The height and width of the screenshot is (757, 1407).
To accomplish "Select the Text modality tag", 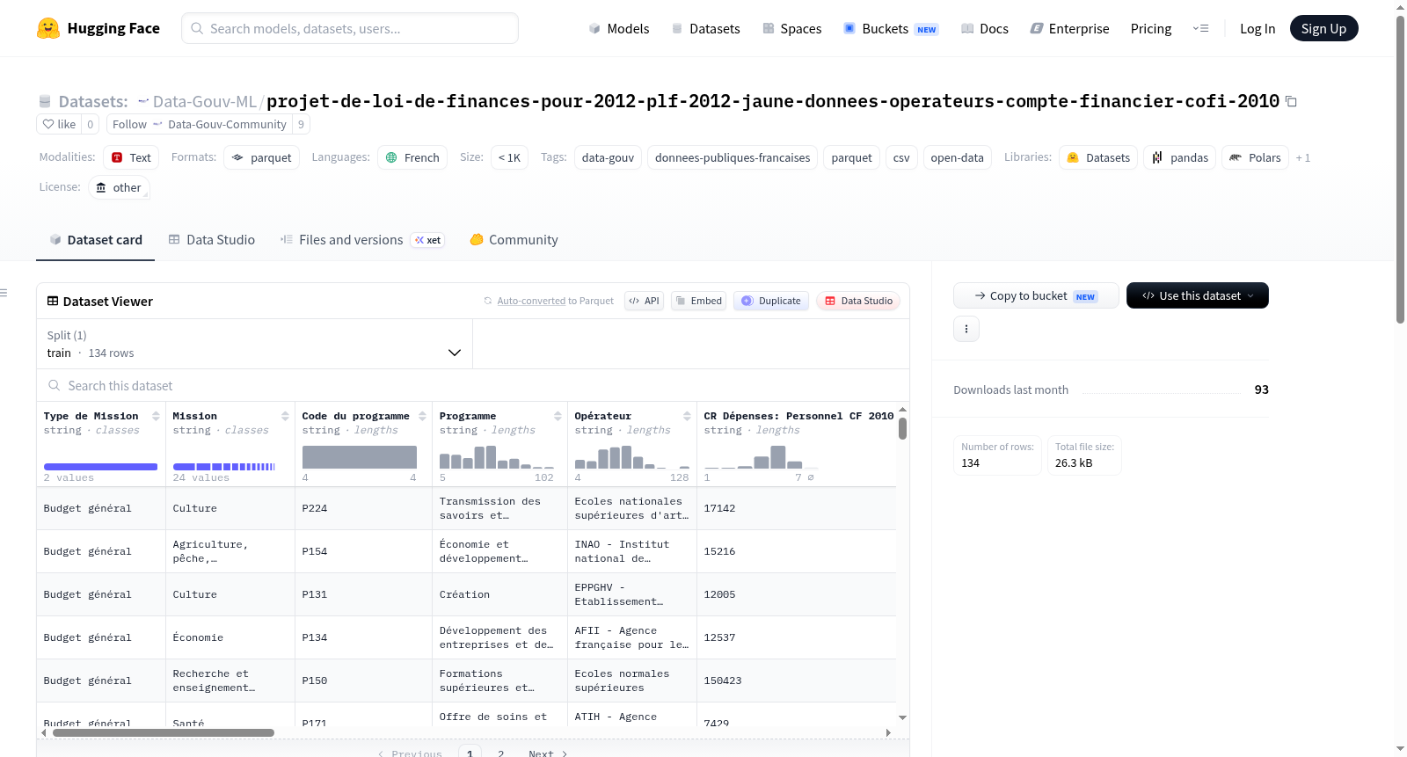I will (131, 157).
